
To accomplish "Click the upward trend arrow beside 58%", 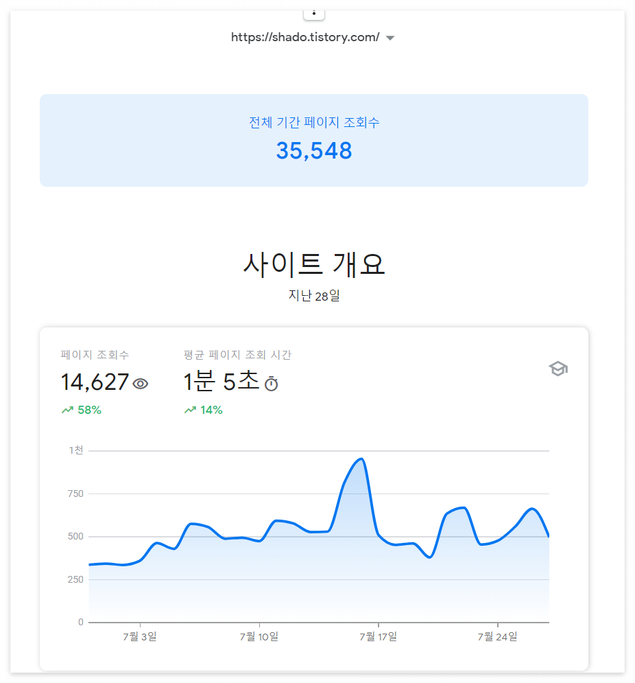I will 67,410.
